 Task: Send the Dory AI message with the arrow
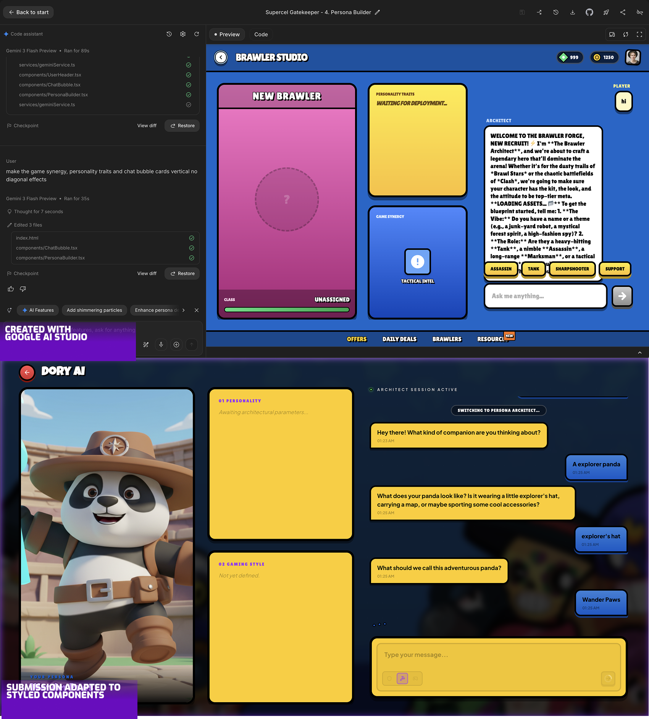click(x=608, y=679)
